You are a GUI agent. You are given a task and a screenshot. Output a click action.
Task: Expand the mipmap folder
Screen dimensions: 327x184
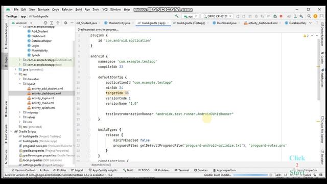(20, 112)
